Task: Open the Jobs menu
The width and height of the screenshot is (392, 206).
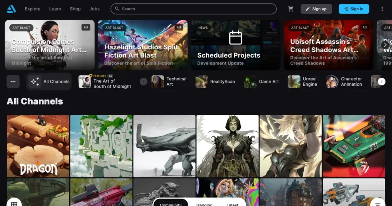Action: 95,9
